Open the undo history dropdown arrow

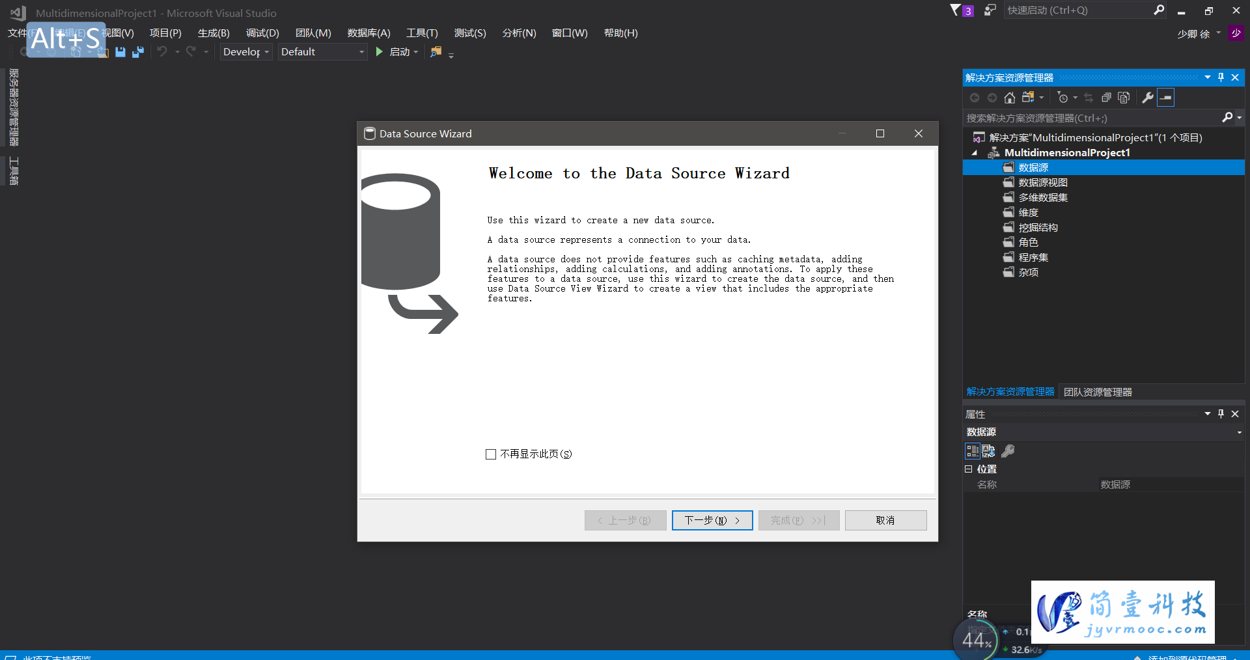[x=177, y=52]
